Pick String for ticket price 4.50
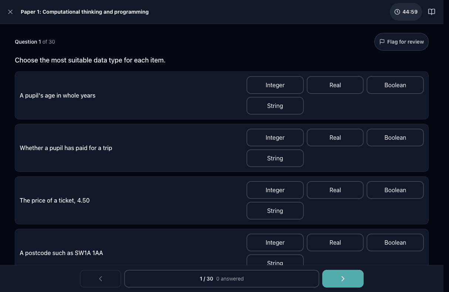The width and height of the screenshot is (449, 292). [x=275, y=211]
